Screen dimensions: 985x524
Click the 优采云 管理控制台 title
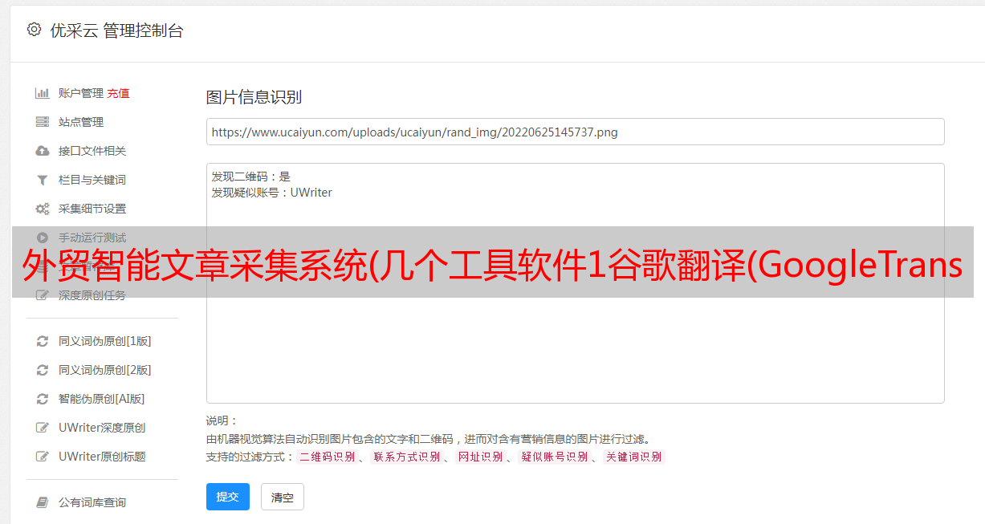116,30
